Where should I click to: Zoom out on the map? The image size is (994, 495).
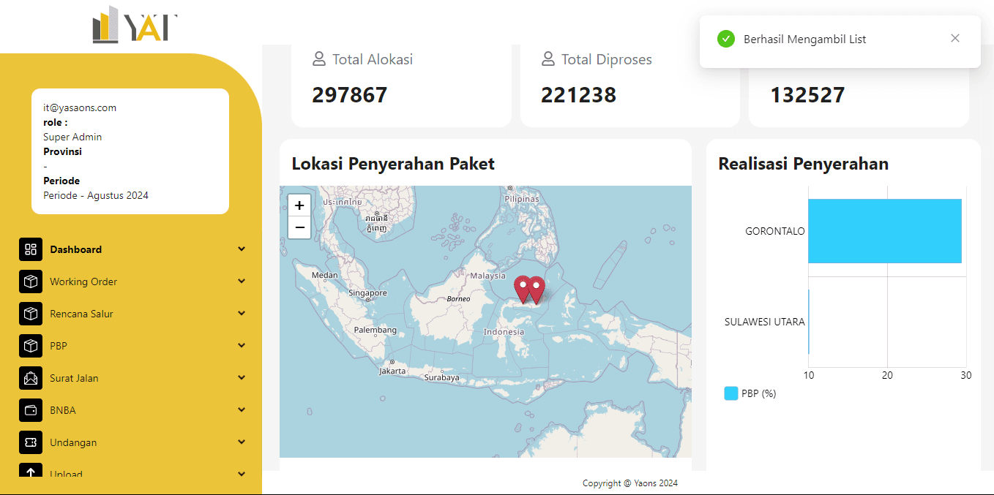[x=299, y=227]
